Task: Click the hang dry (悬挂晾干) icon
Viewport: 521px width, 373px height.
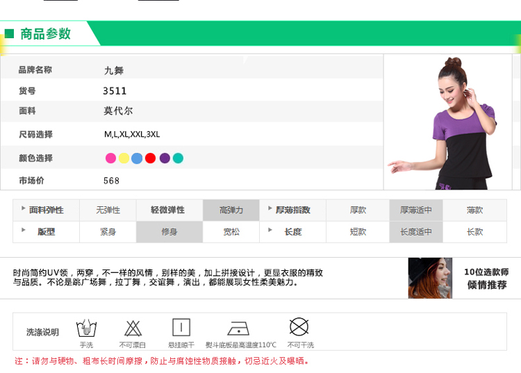Action: point(181,328)
